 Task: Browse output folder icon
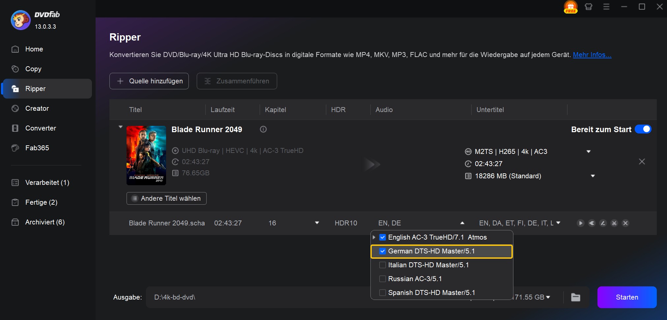click(x=576, y=297)
